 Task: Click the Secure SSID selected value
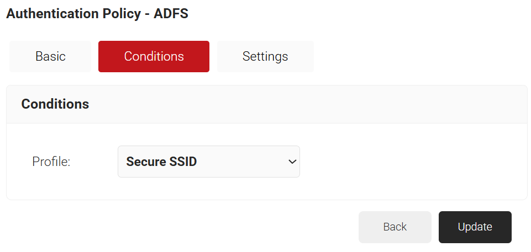[x=162, y=162]
